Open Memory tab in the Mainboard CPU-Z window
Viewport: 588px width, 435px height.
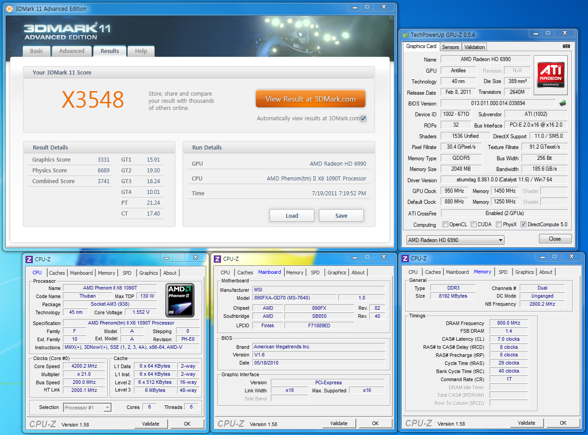pos(295,272)
